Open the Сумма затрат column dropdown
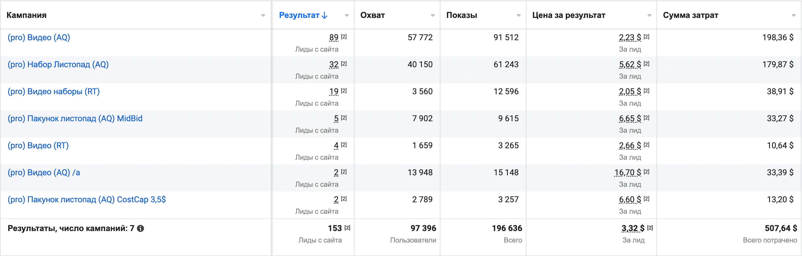 [793, 15]
